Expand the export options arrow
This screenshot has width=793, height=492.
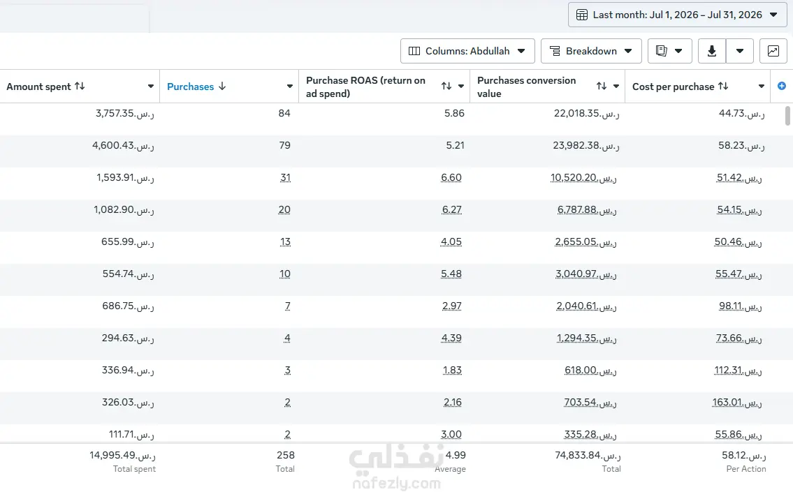coord(740,51)
